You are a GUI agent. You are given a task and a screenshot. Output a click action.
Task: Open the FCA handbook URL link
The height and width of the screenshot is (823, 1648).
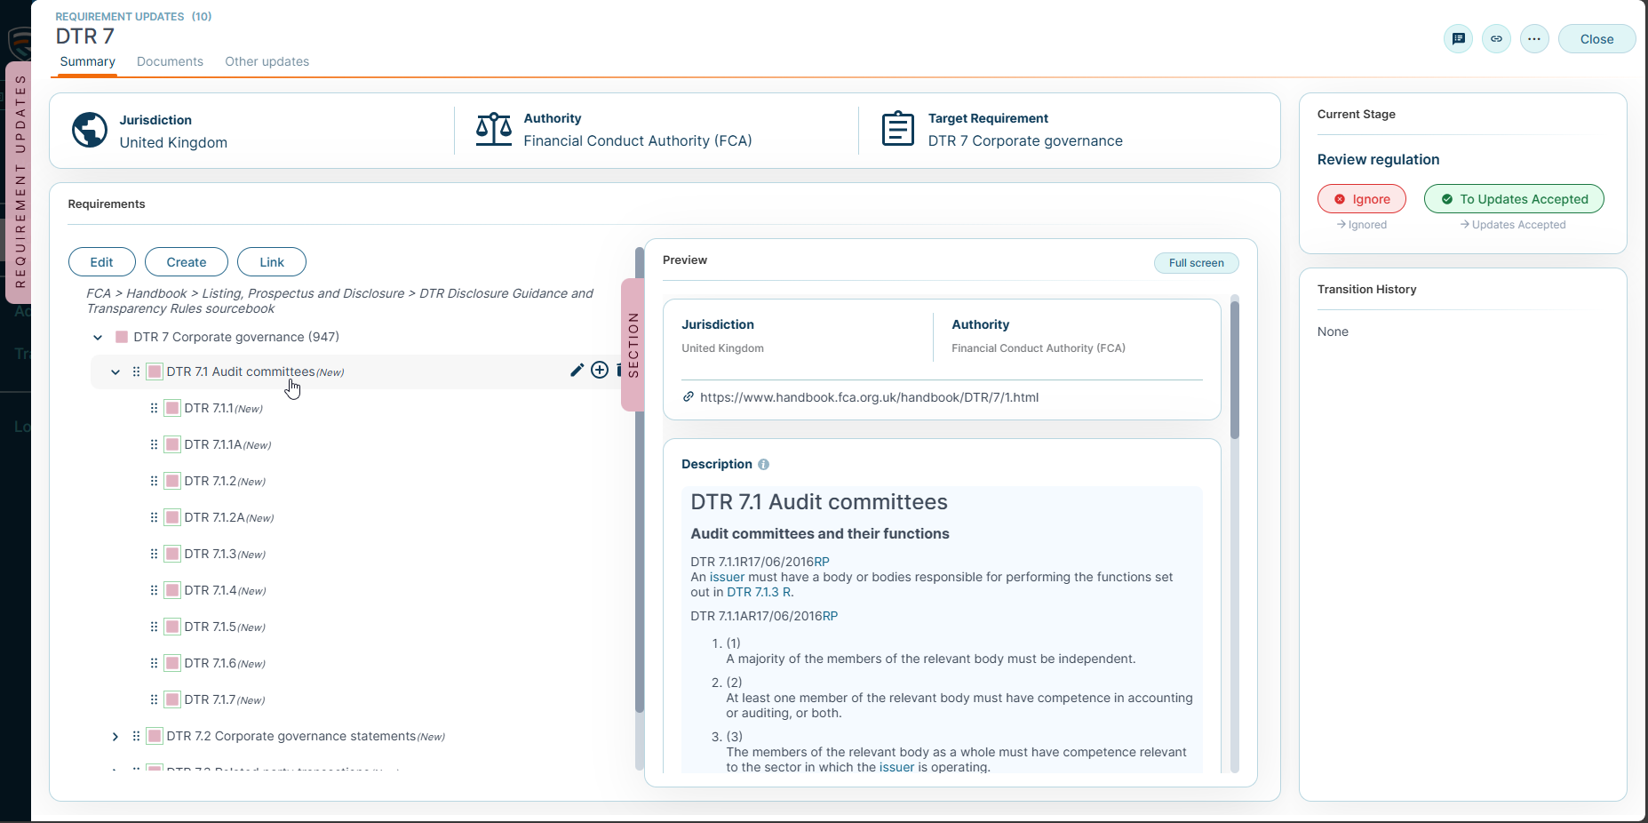(868, 397)
